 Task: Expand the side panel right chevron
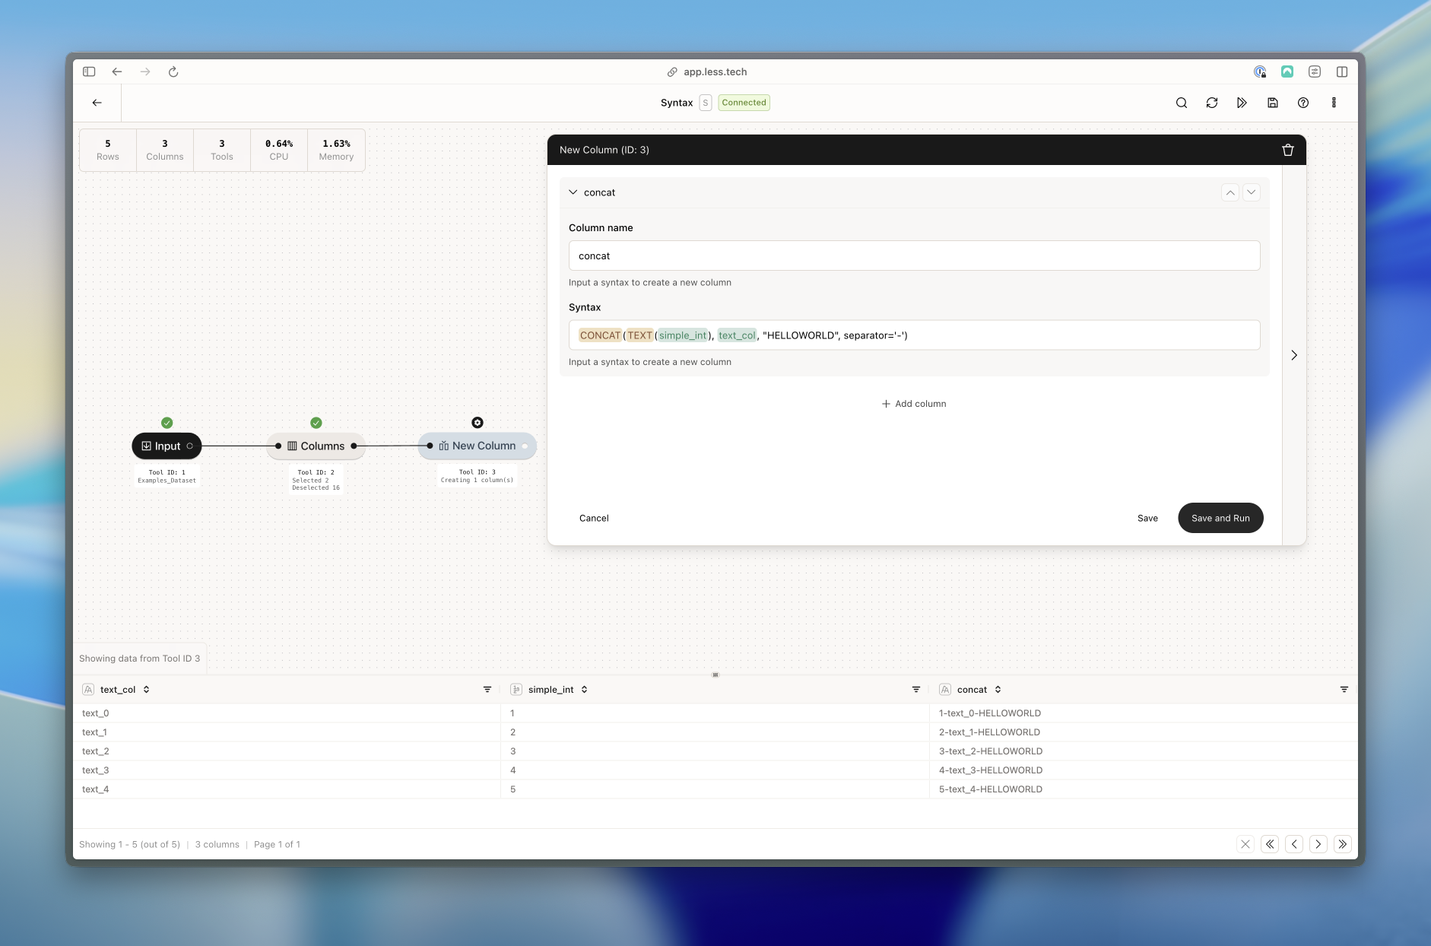coord(1294,355)
